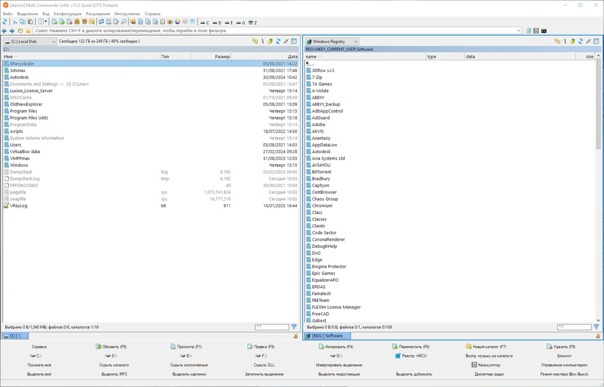Image resolution: width=604 pixels, height=387 pixels.
Task: Open command prompt icon beside command line
Action: coord(544,31)
